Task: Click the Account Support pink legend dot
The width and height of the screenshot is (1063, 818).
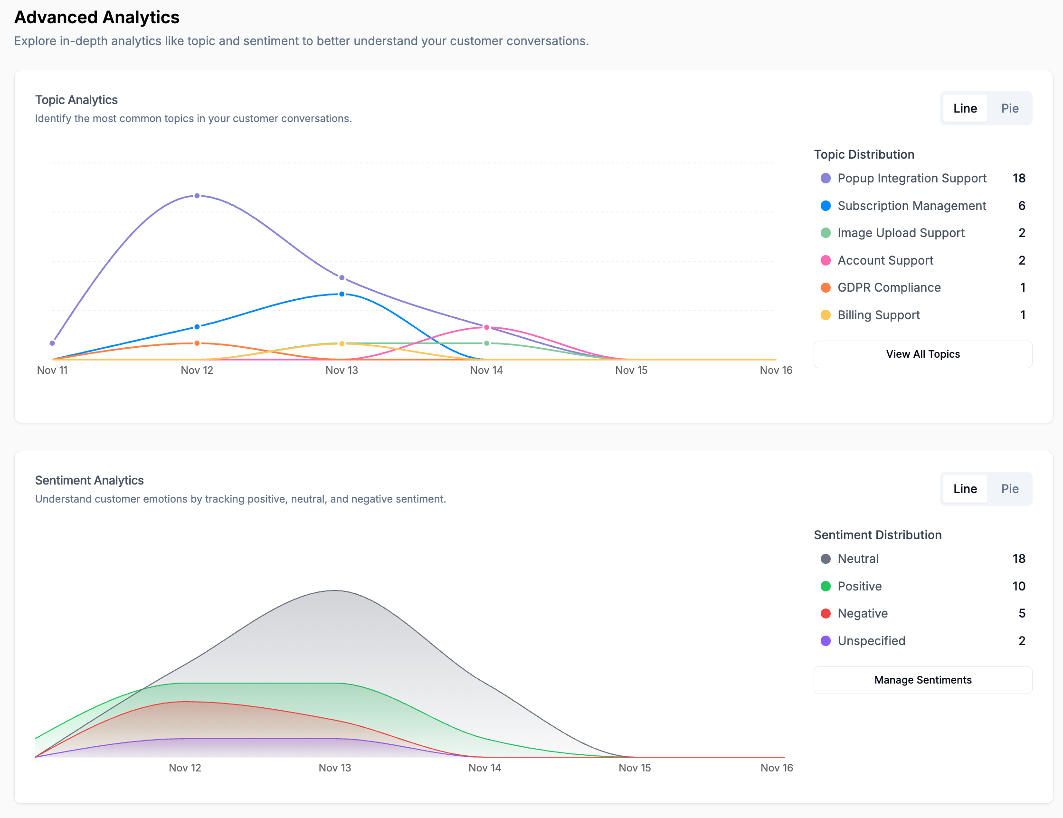Action: tap(826, 260)
